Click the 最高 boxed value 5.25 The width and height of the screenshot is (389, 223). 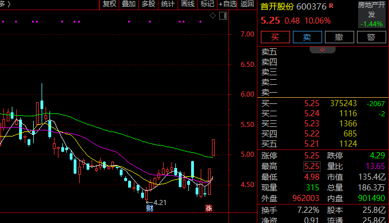click(312, 166)
